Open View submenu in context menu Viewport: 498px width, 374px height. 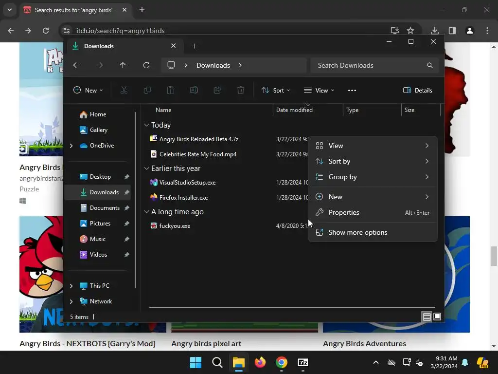(373, 146)
